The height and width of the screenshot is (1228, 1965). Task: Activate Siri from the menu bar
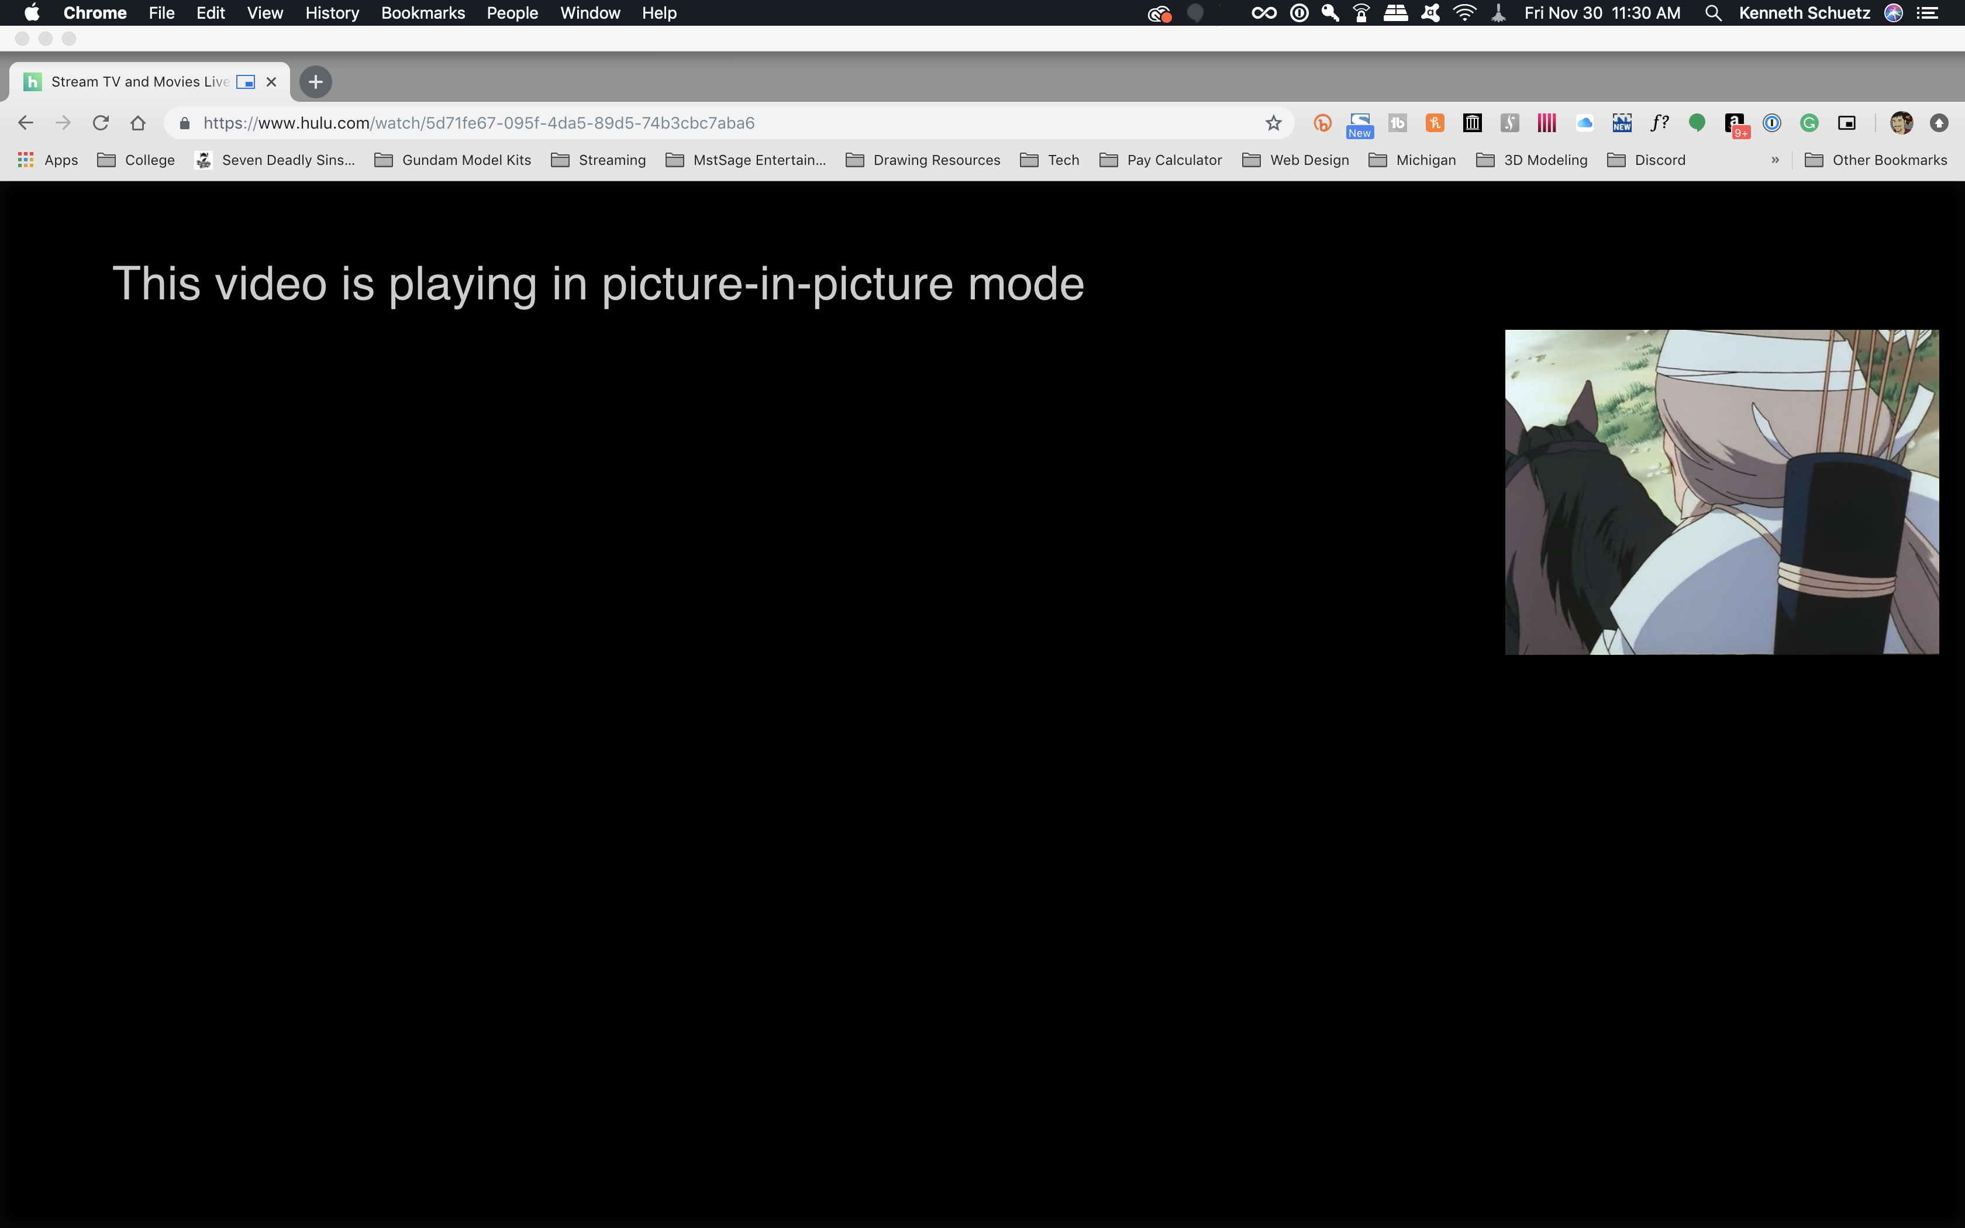(1892, 13)
